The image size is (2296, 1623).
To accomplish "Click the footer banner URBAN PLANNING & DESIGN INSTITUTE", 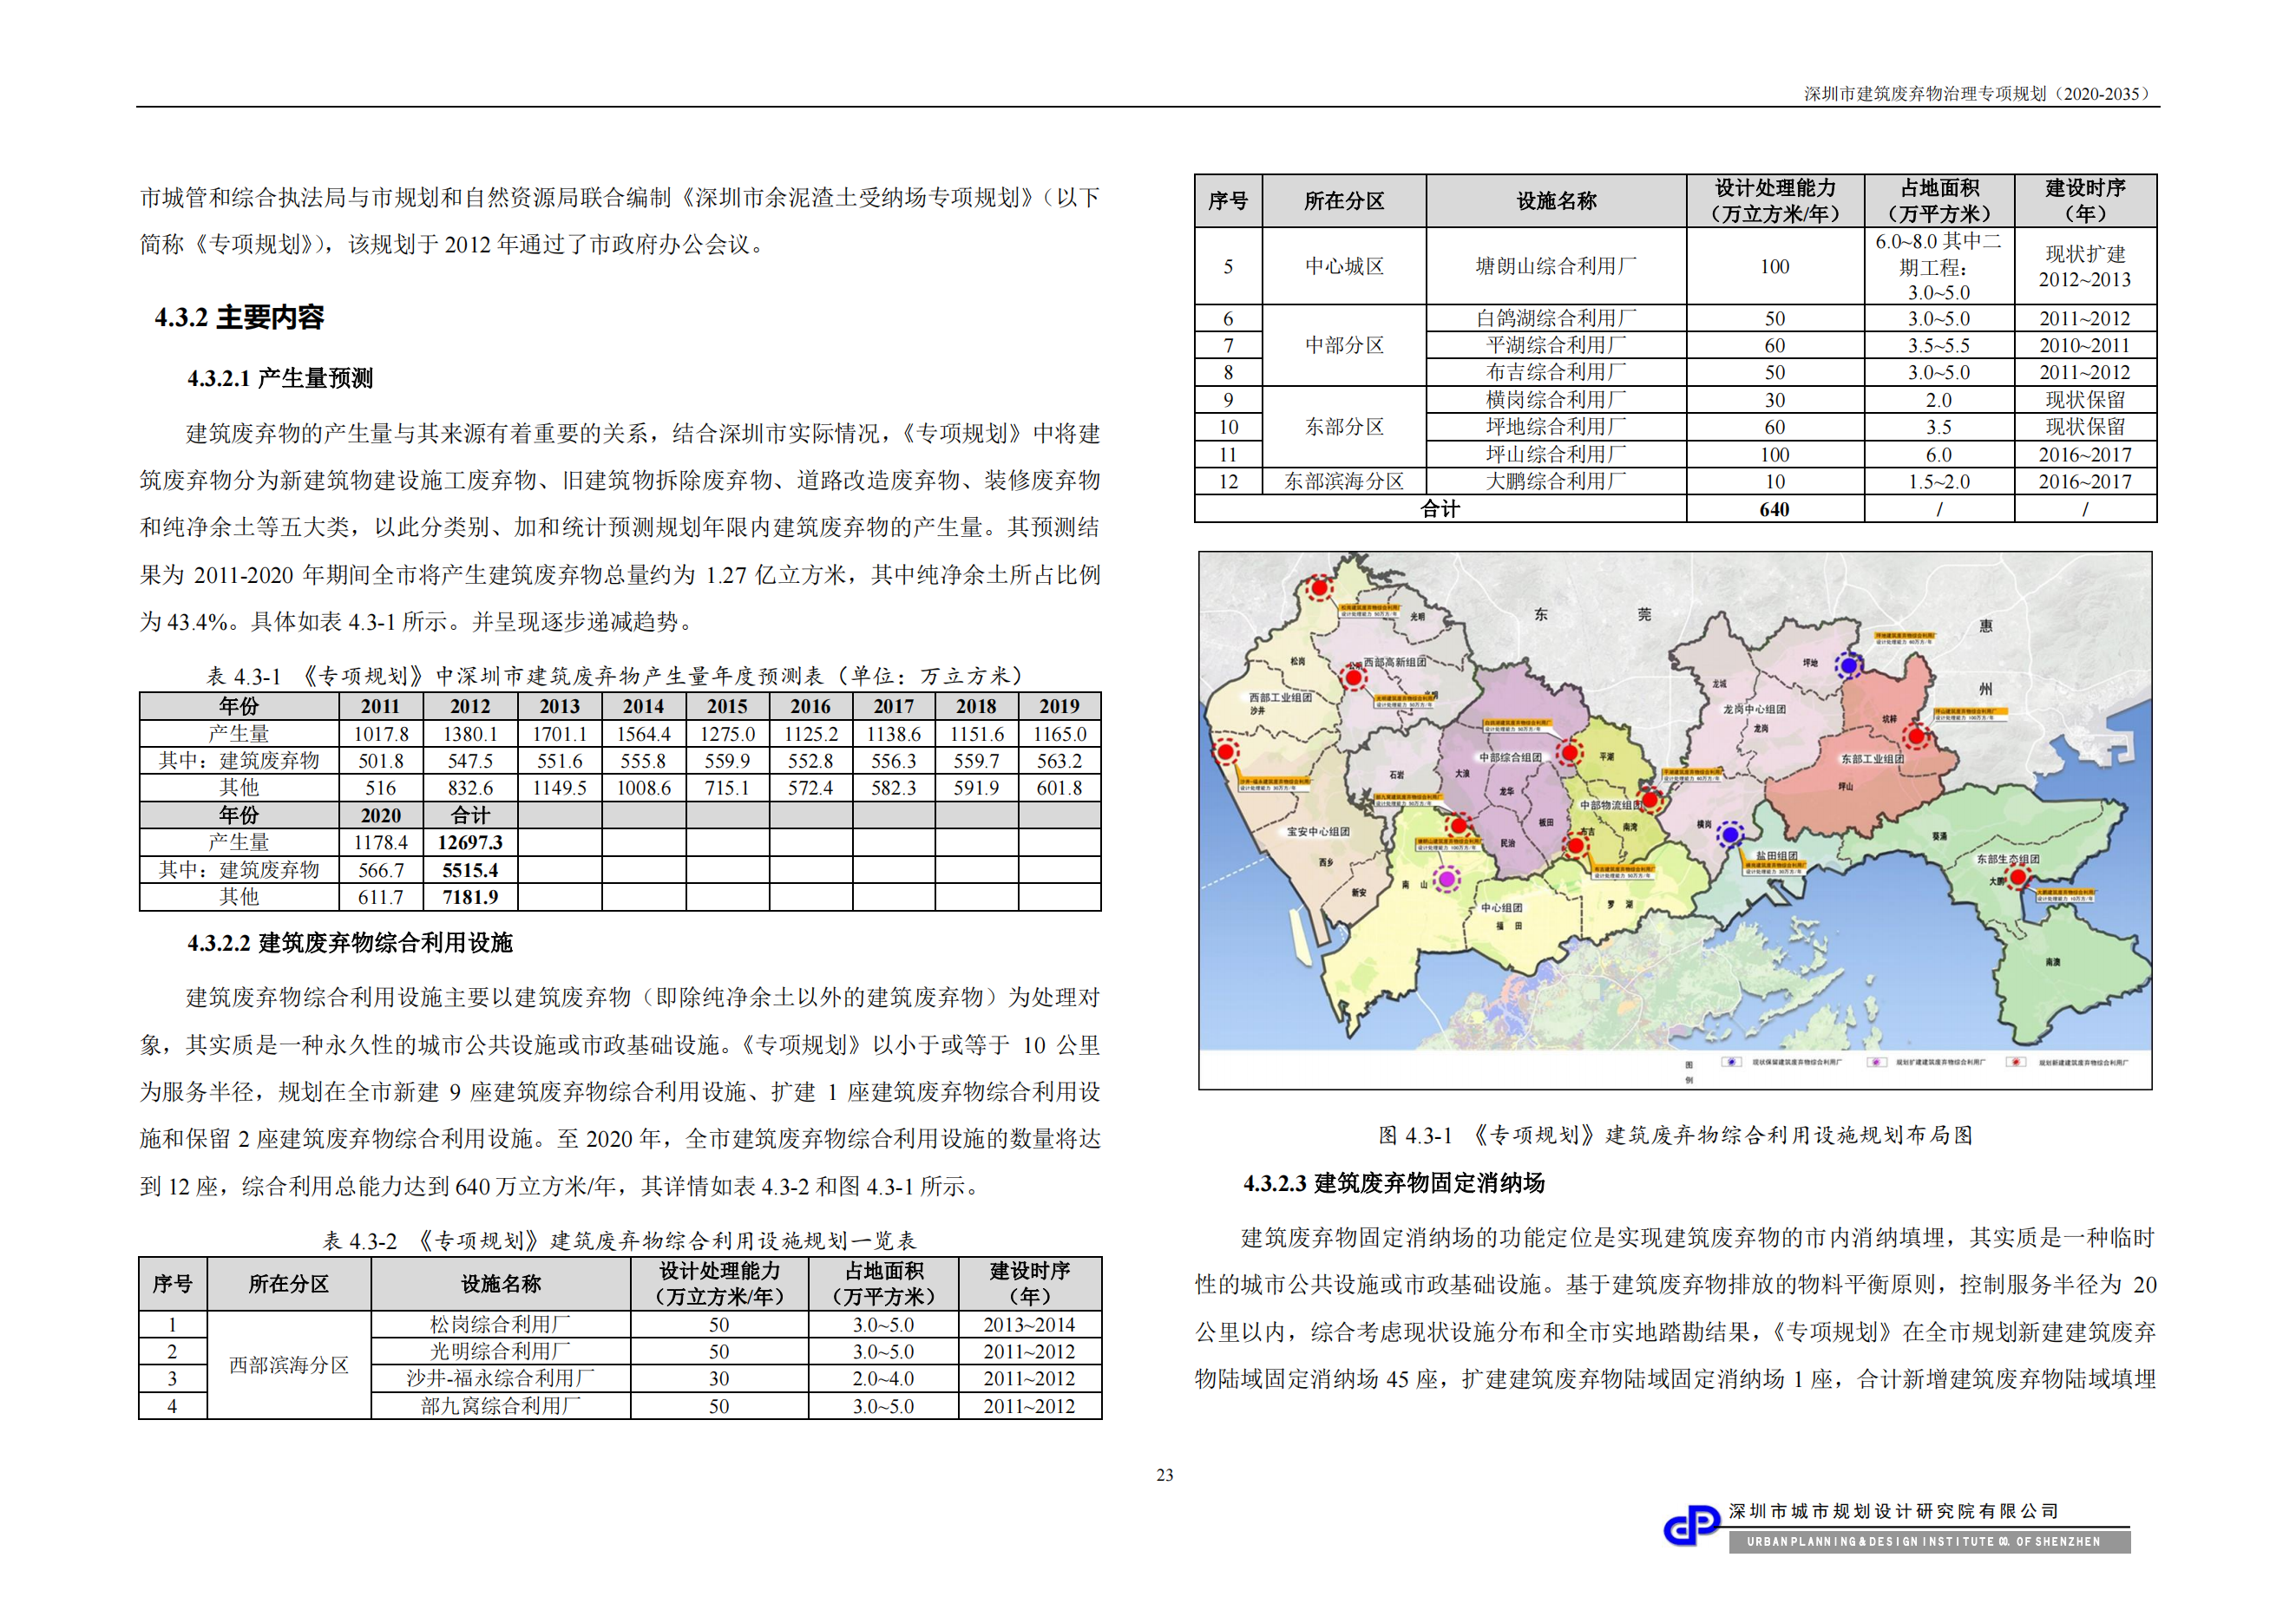I will (x=1930, y=1542).
